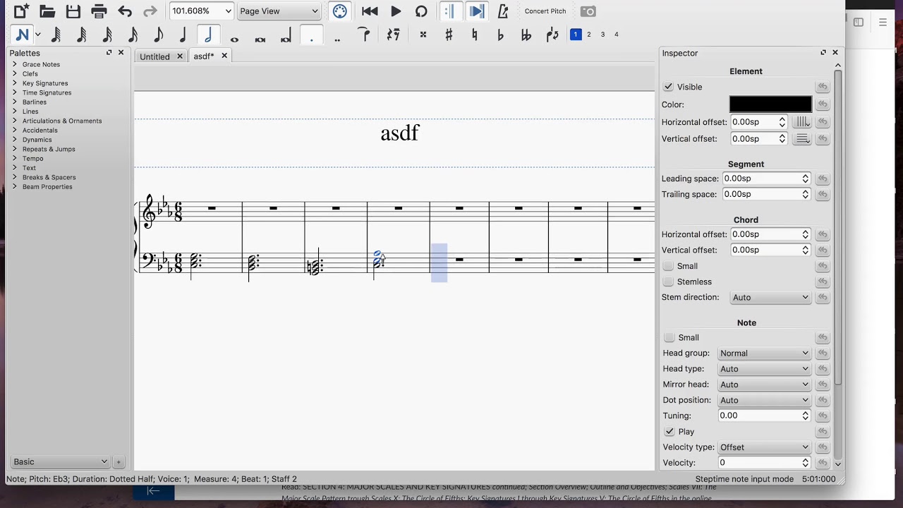
Task: Apply a natural accidental
Action: pyautogui.click(x=474, y=35)
